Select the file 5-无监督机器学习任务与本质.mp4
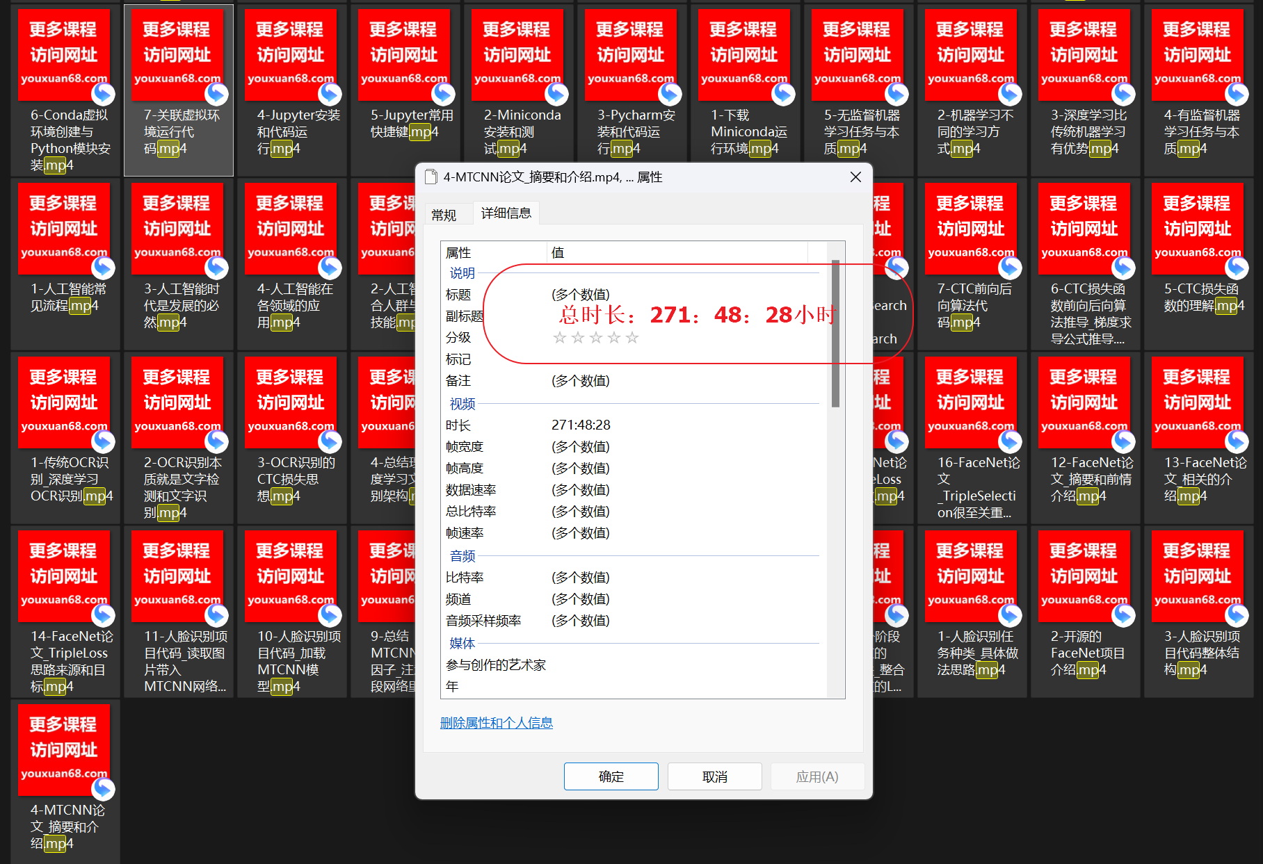Viewport: 1263px width, 864px height. pos(858,90)
